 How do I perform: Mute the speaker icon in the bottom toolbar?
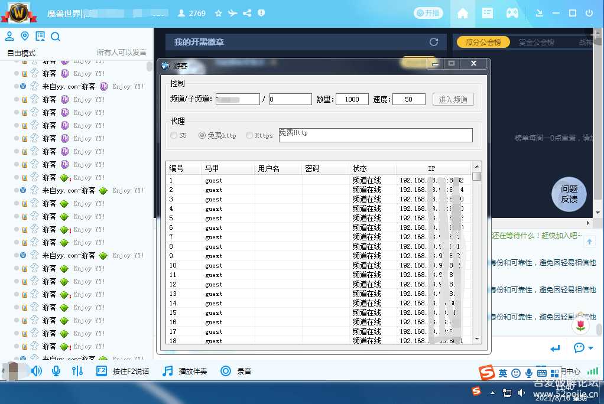[35, 371]
